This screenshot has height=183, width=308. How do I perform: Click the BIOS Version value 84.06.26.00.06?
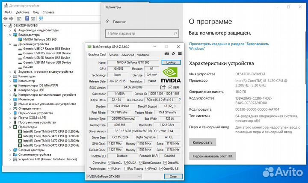(x=133, y=87)
